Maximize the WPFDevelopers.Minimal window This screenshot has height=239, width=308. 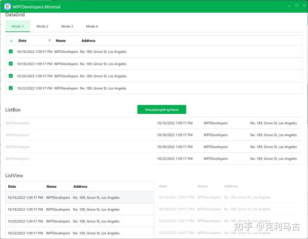(297, 6)
